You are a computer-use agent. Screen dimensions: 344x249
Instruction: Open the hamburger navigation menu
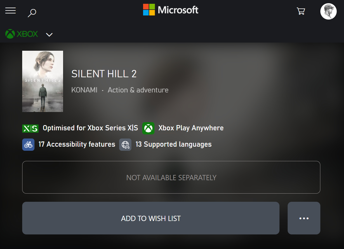click(x=11, y=11)
